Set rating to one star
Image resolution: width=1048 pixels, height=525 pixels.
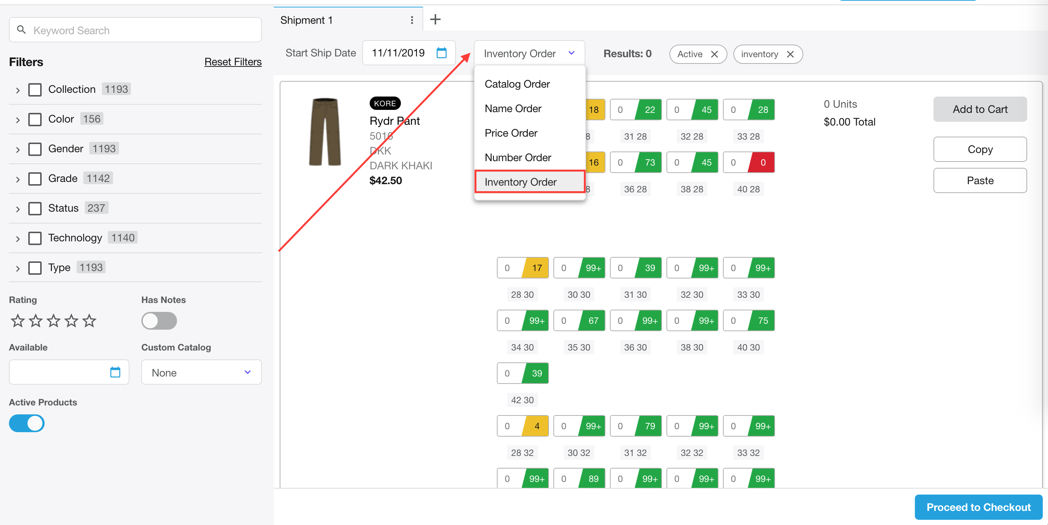click(x=17, y=321)
